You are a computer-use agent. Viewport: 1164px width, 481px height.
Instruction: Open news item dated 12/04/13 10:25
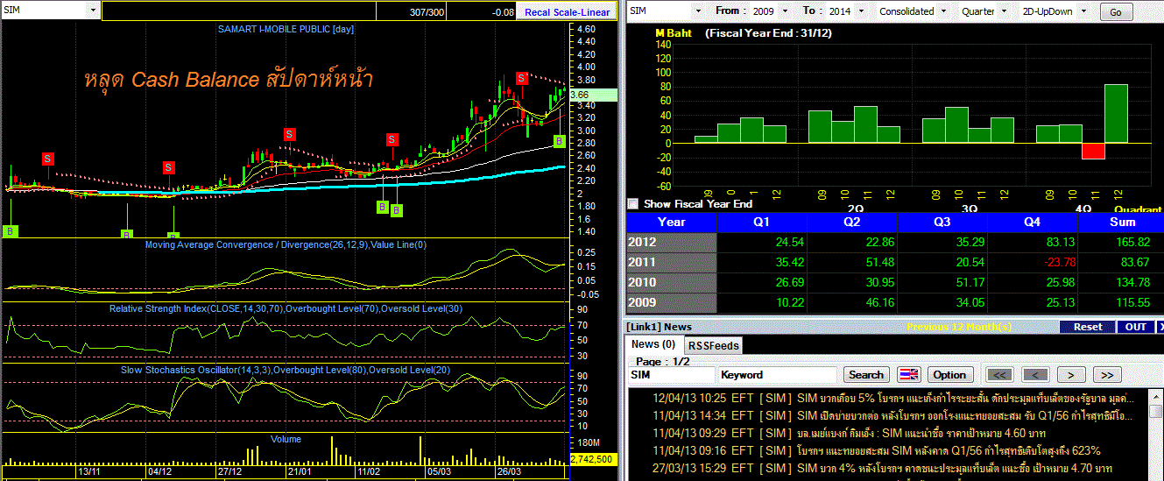tap(893, 398)
